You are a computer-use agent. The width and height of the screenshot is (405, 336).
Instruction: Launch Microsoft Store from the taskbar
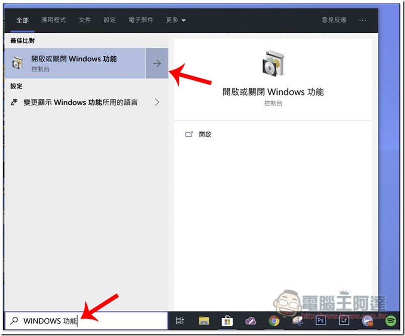(x=227, y=321)
